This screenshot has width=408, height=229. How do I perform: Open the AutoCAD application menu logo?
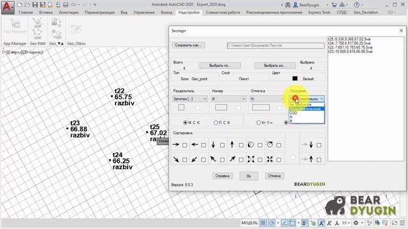[x=8, y=7]
